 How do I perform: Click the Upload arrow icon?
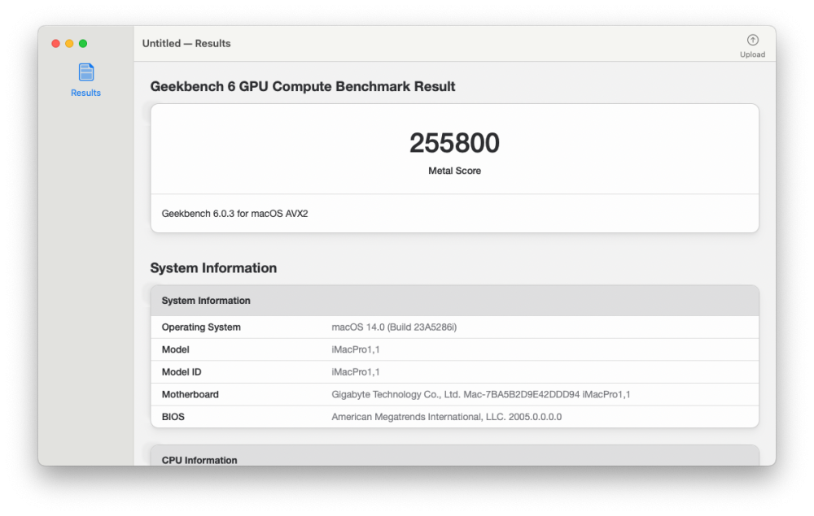point(752,40)
